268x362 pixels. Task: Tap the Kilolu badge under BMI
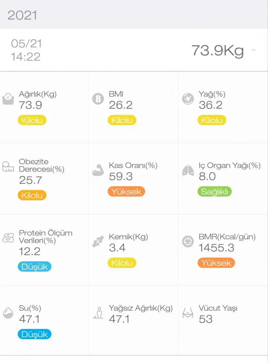(122, 120)
